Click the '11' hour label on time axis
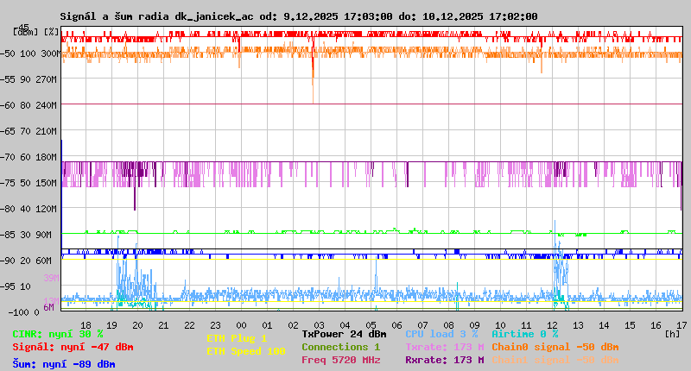Viewport: 691px width, 371px height. [x=526, y=325]
